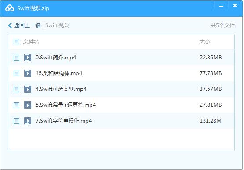Go back via 返回上一级 link
The image size is (244, 170).
[x=27, y=25]
